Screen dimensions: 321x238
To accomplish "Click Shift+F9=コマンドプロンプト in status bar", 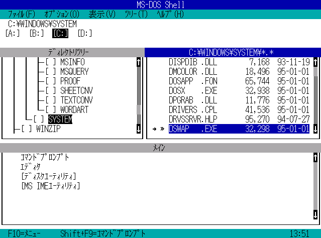I will point(103,233).
